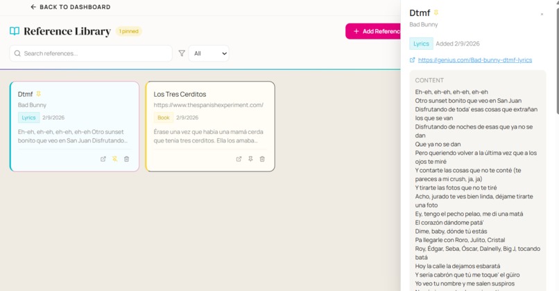Delete Los Tres Cerditos card with trash icon
The width and height of the screenshot is (559, 291).
coord(262,159)
